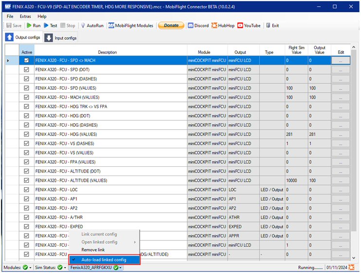361x273 pixels.
Task: Select the HDG TRK <> VS FPA row
Action: coord(110,107)
